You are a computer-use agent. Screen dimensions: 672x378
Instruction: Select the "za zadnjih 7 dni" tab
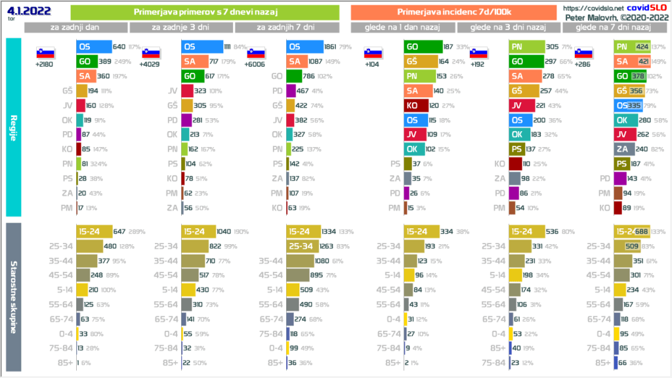(x=287, y=28)
